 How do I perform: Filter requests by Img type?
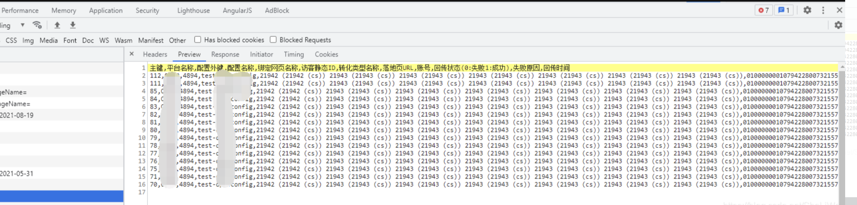point(28,40)
